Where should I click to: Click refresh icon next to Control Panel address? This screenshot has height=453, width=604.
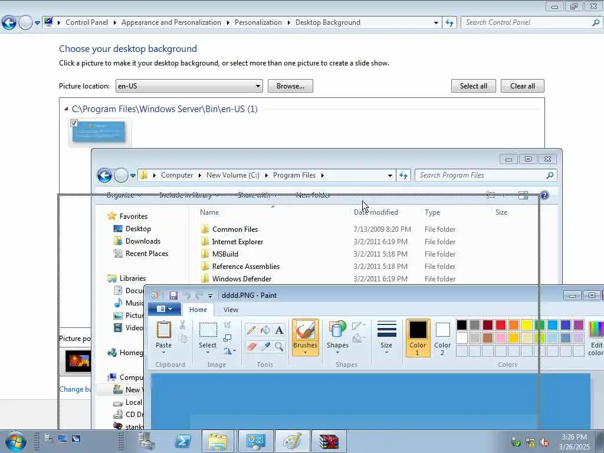pyautogui.click(x=449, y=23)
